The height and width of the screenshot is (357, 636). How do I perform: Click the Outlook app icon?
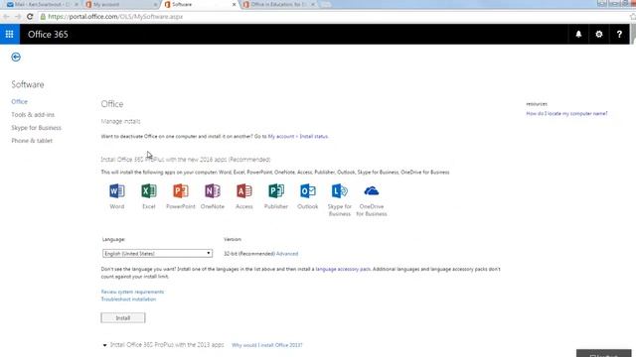click(308, 190)
